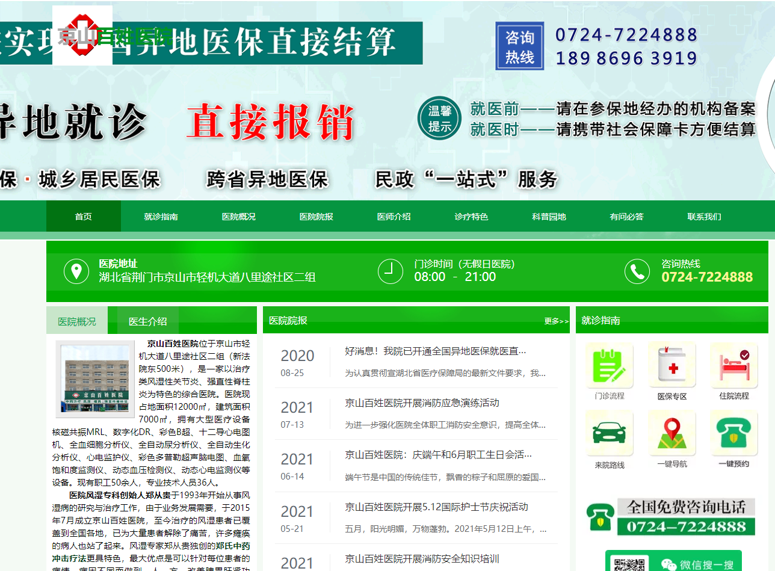Click the WeChat icon in 微信搜一搜 banner

pos(668,564)
